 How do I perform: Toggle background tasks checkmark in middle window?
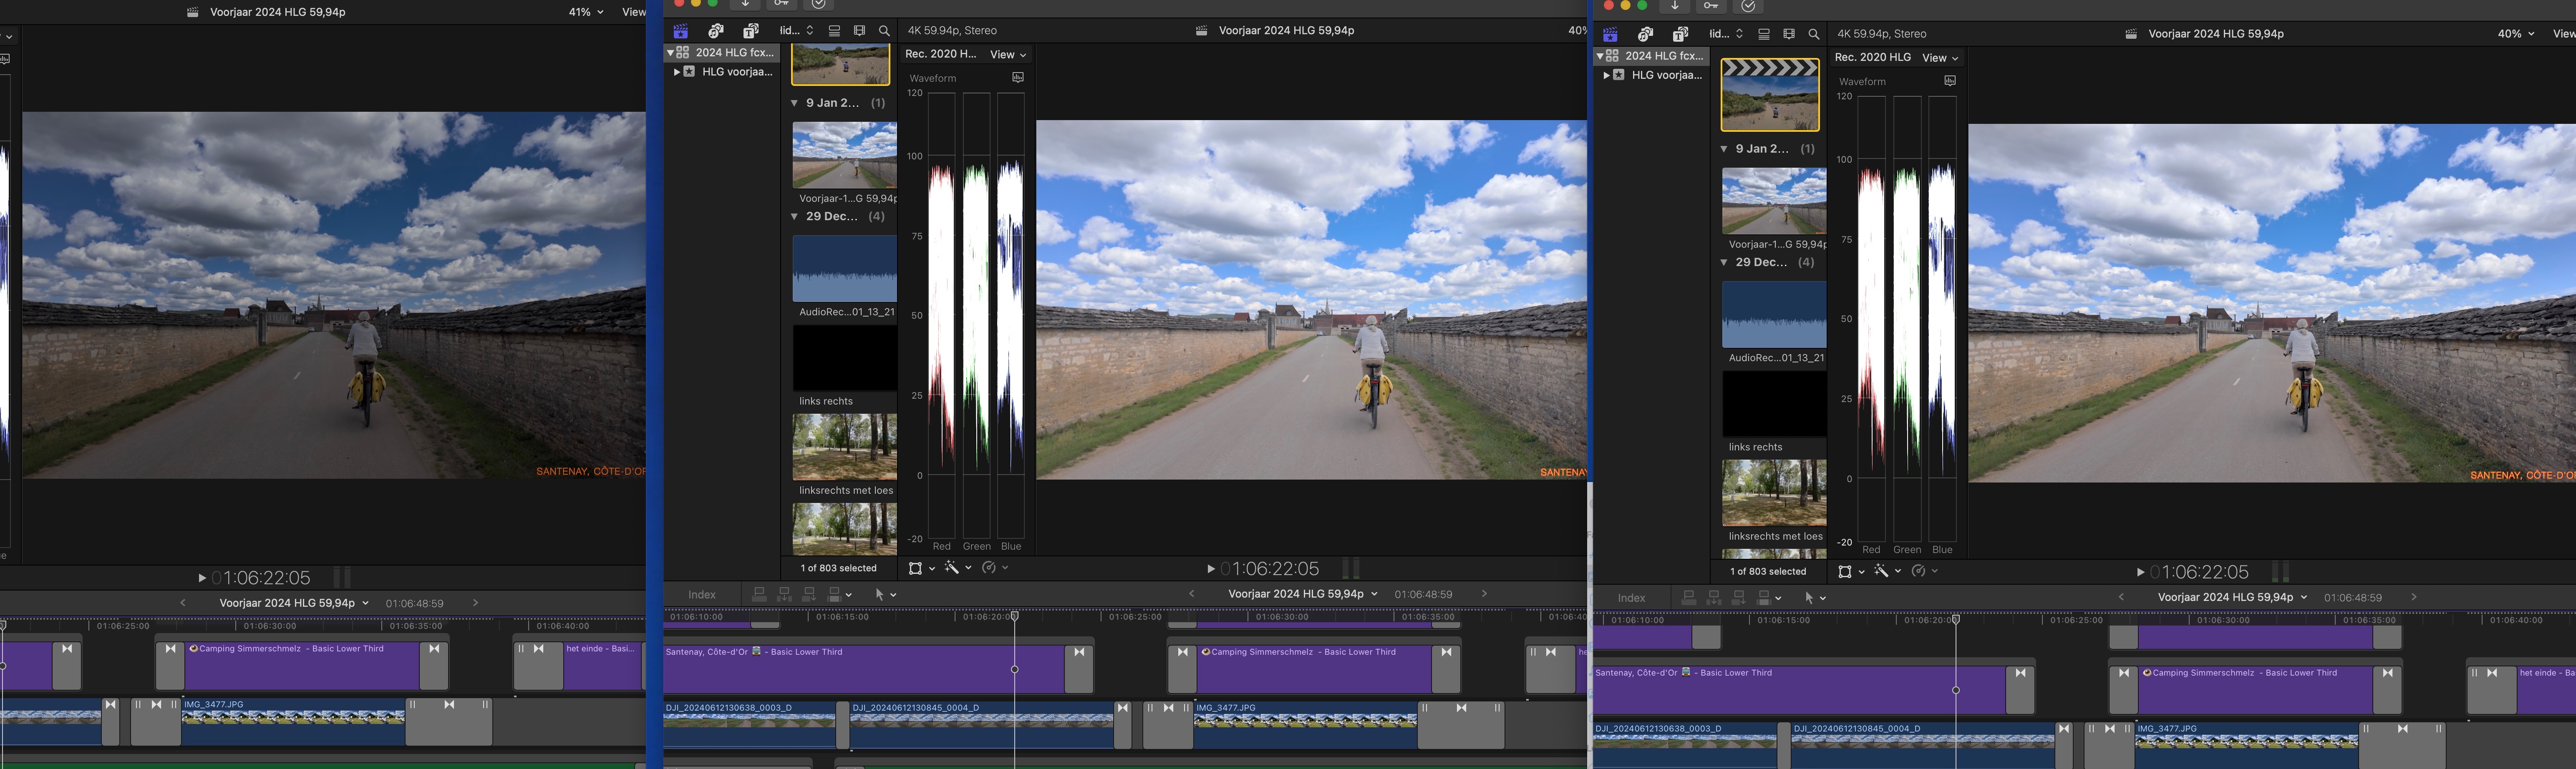click(818, 4)
